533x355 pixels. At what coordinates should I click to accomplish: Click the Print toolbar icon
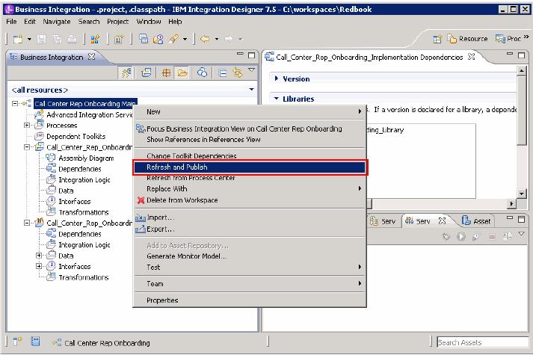pyautogui.click(x=72, y=39)
